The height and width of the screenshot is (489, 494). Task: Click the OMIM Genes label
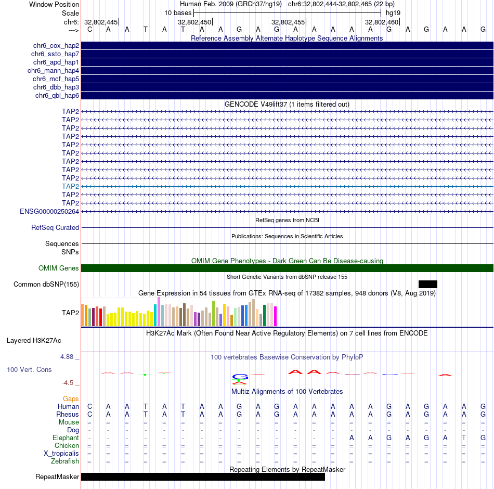pos(59,268)
